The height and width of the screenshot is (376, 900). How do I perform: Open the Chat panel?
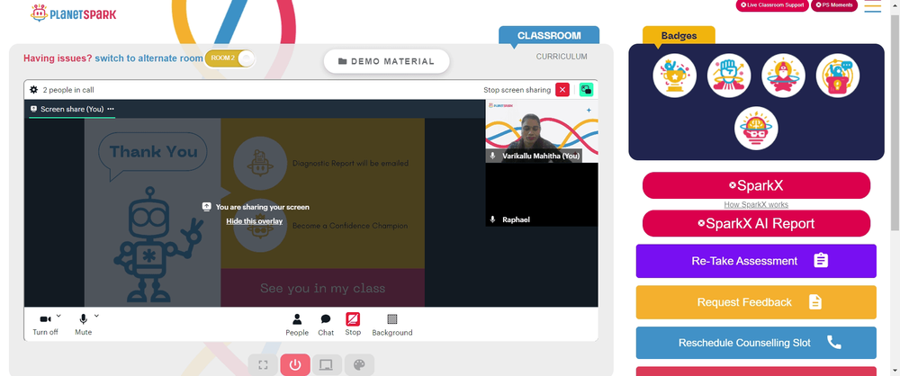click(326, 325)
